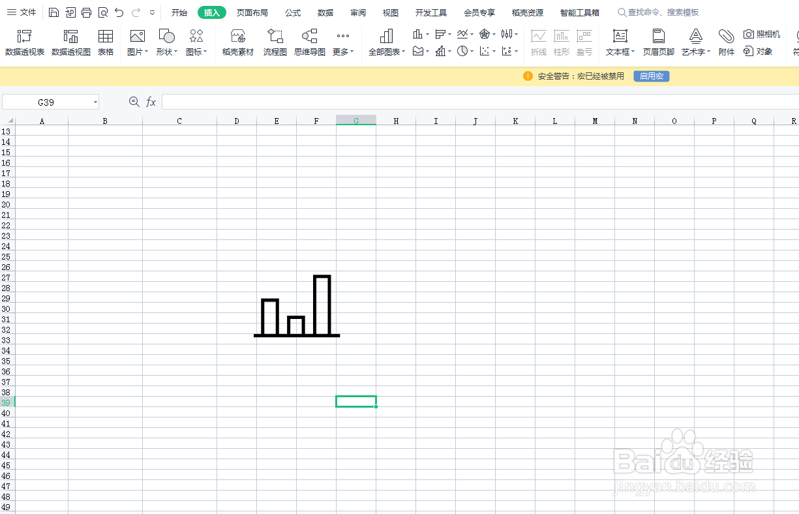This screenshot has width=799, height=514.
Task: Open the 会员专享 tab
Action: 479,12
